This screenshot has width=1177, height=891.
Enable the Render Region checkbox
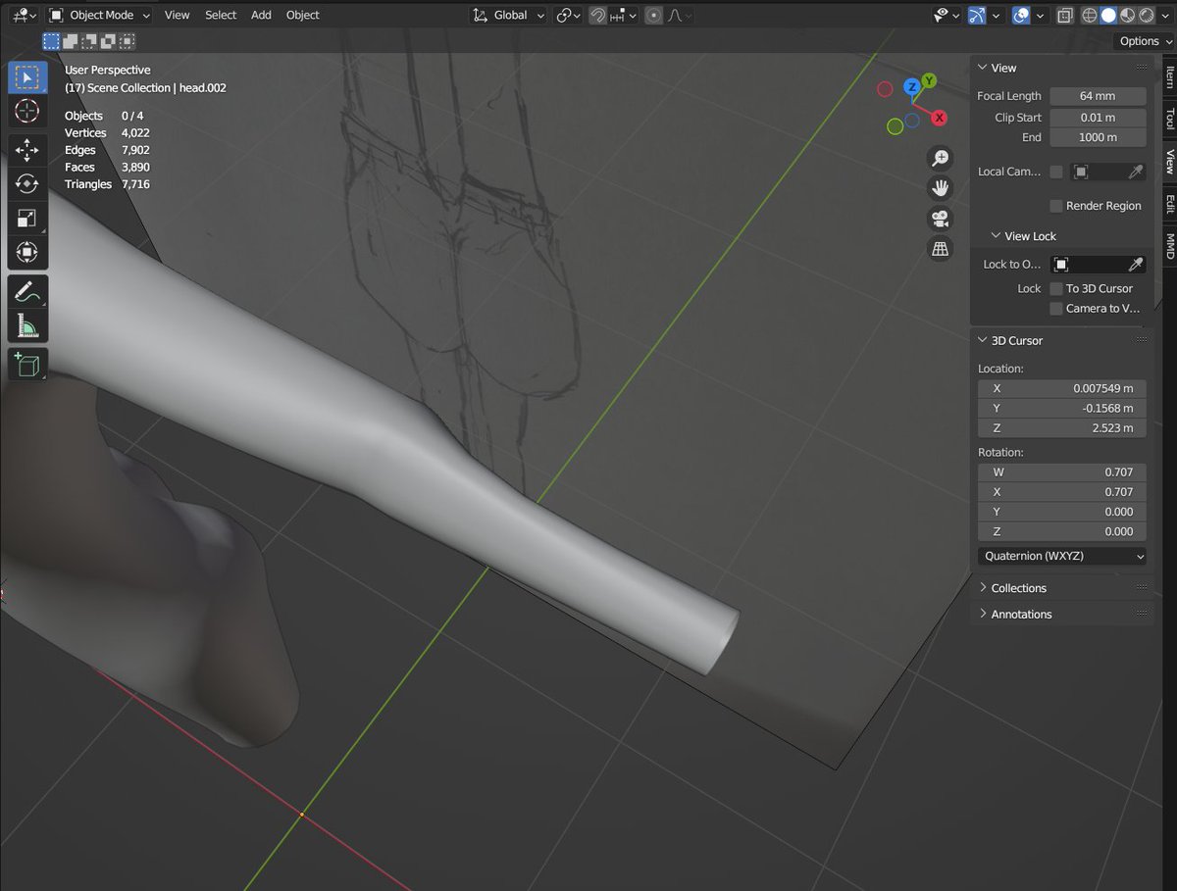click(1056, 206)
